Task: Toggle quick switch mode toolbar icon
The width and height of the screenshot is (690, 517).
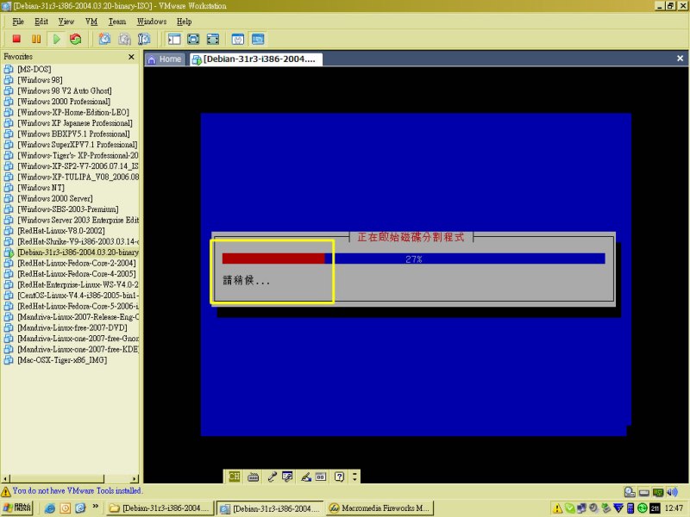Action: point(213,39)
